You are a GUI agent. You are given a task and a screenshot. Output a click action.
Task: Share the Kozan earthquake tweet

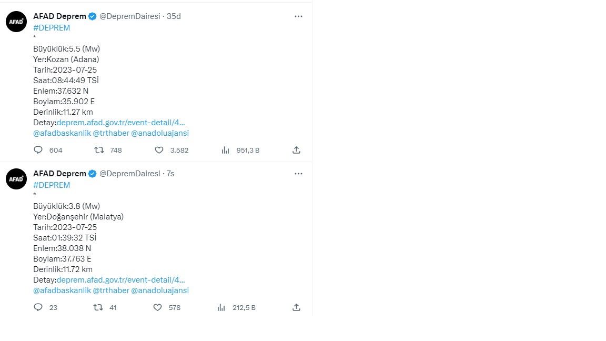[296, 150]
